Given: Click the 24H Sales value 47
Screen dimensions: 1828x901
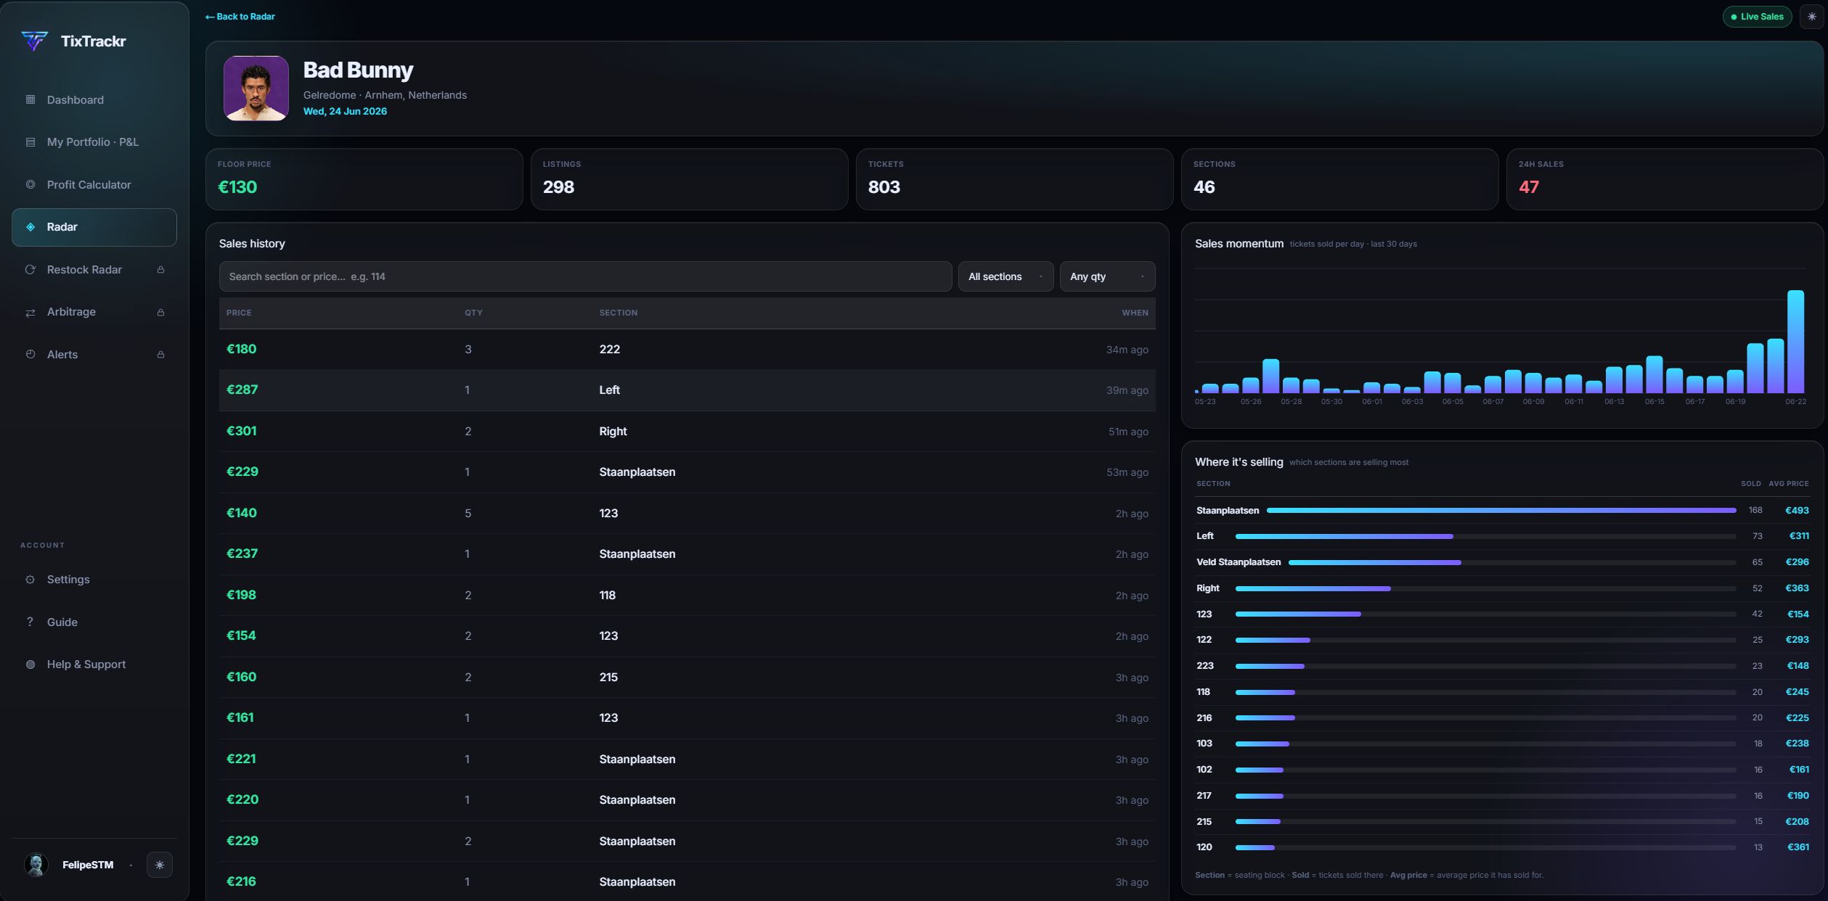Looking at the screenshot, I should click(x=1528, y=187).
